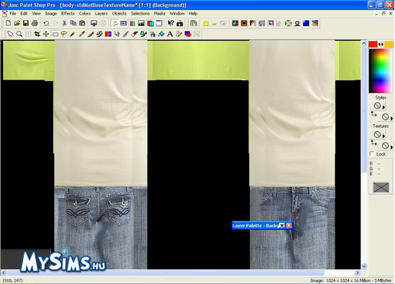Open the Selections menu

click(x=140, y=14)
